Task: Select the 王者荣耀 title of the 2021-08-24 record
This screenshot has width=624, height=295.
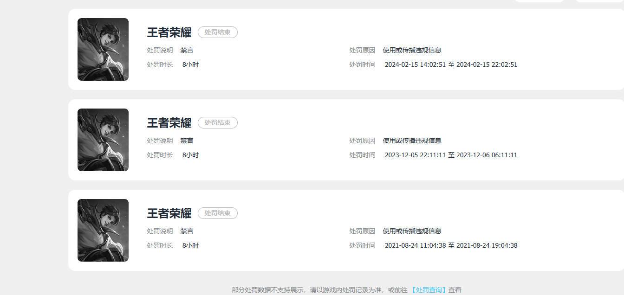Action: pyautogui.click(x=169, y=213)
